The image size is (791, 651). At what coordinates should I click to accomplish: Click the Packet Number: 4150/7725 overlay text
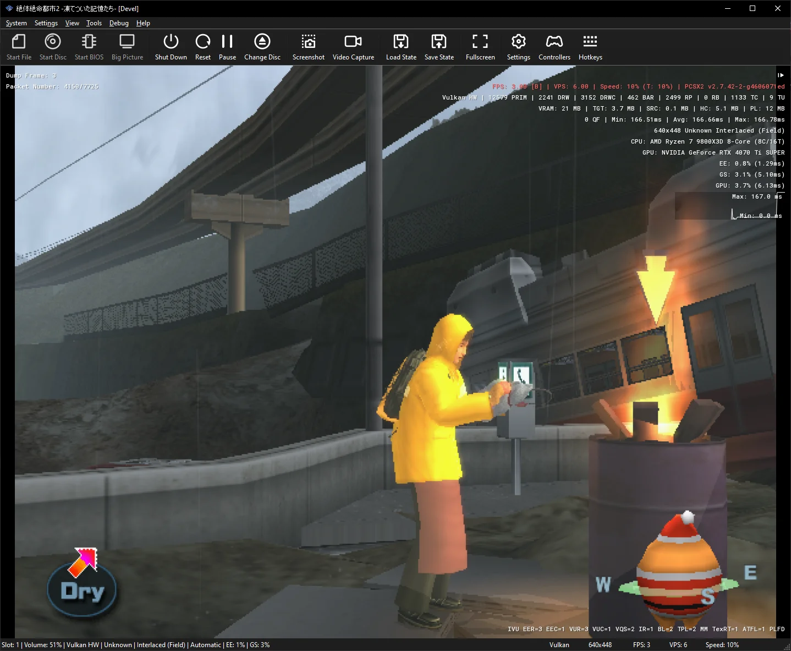[52, 86]
